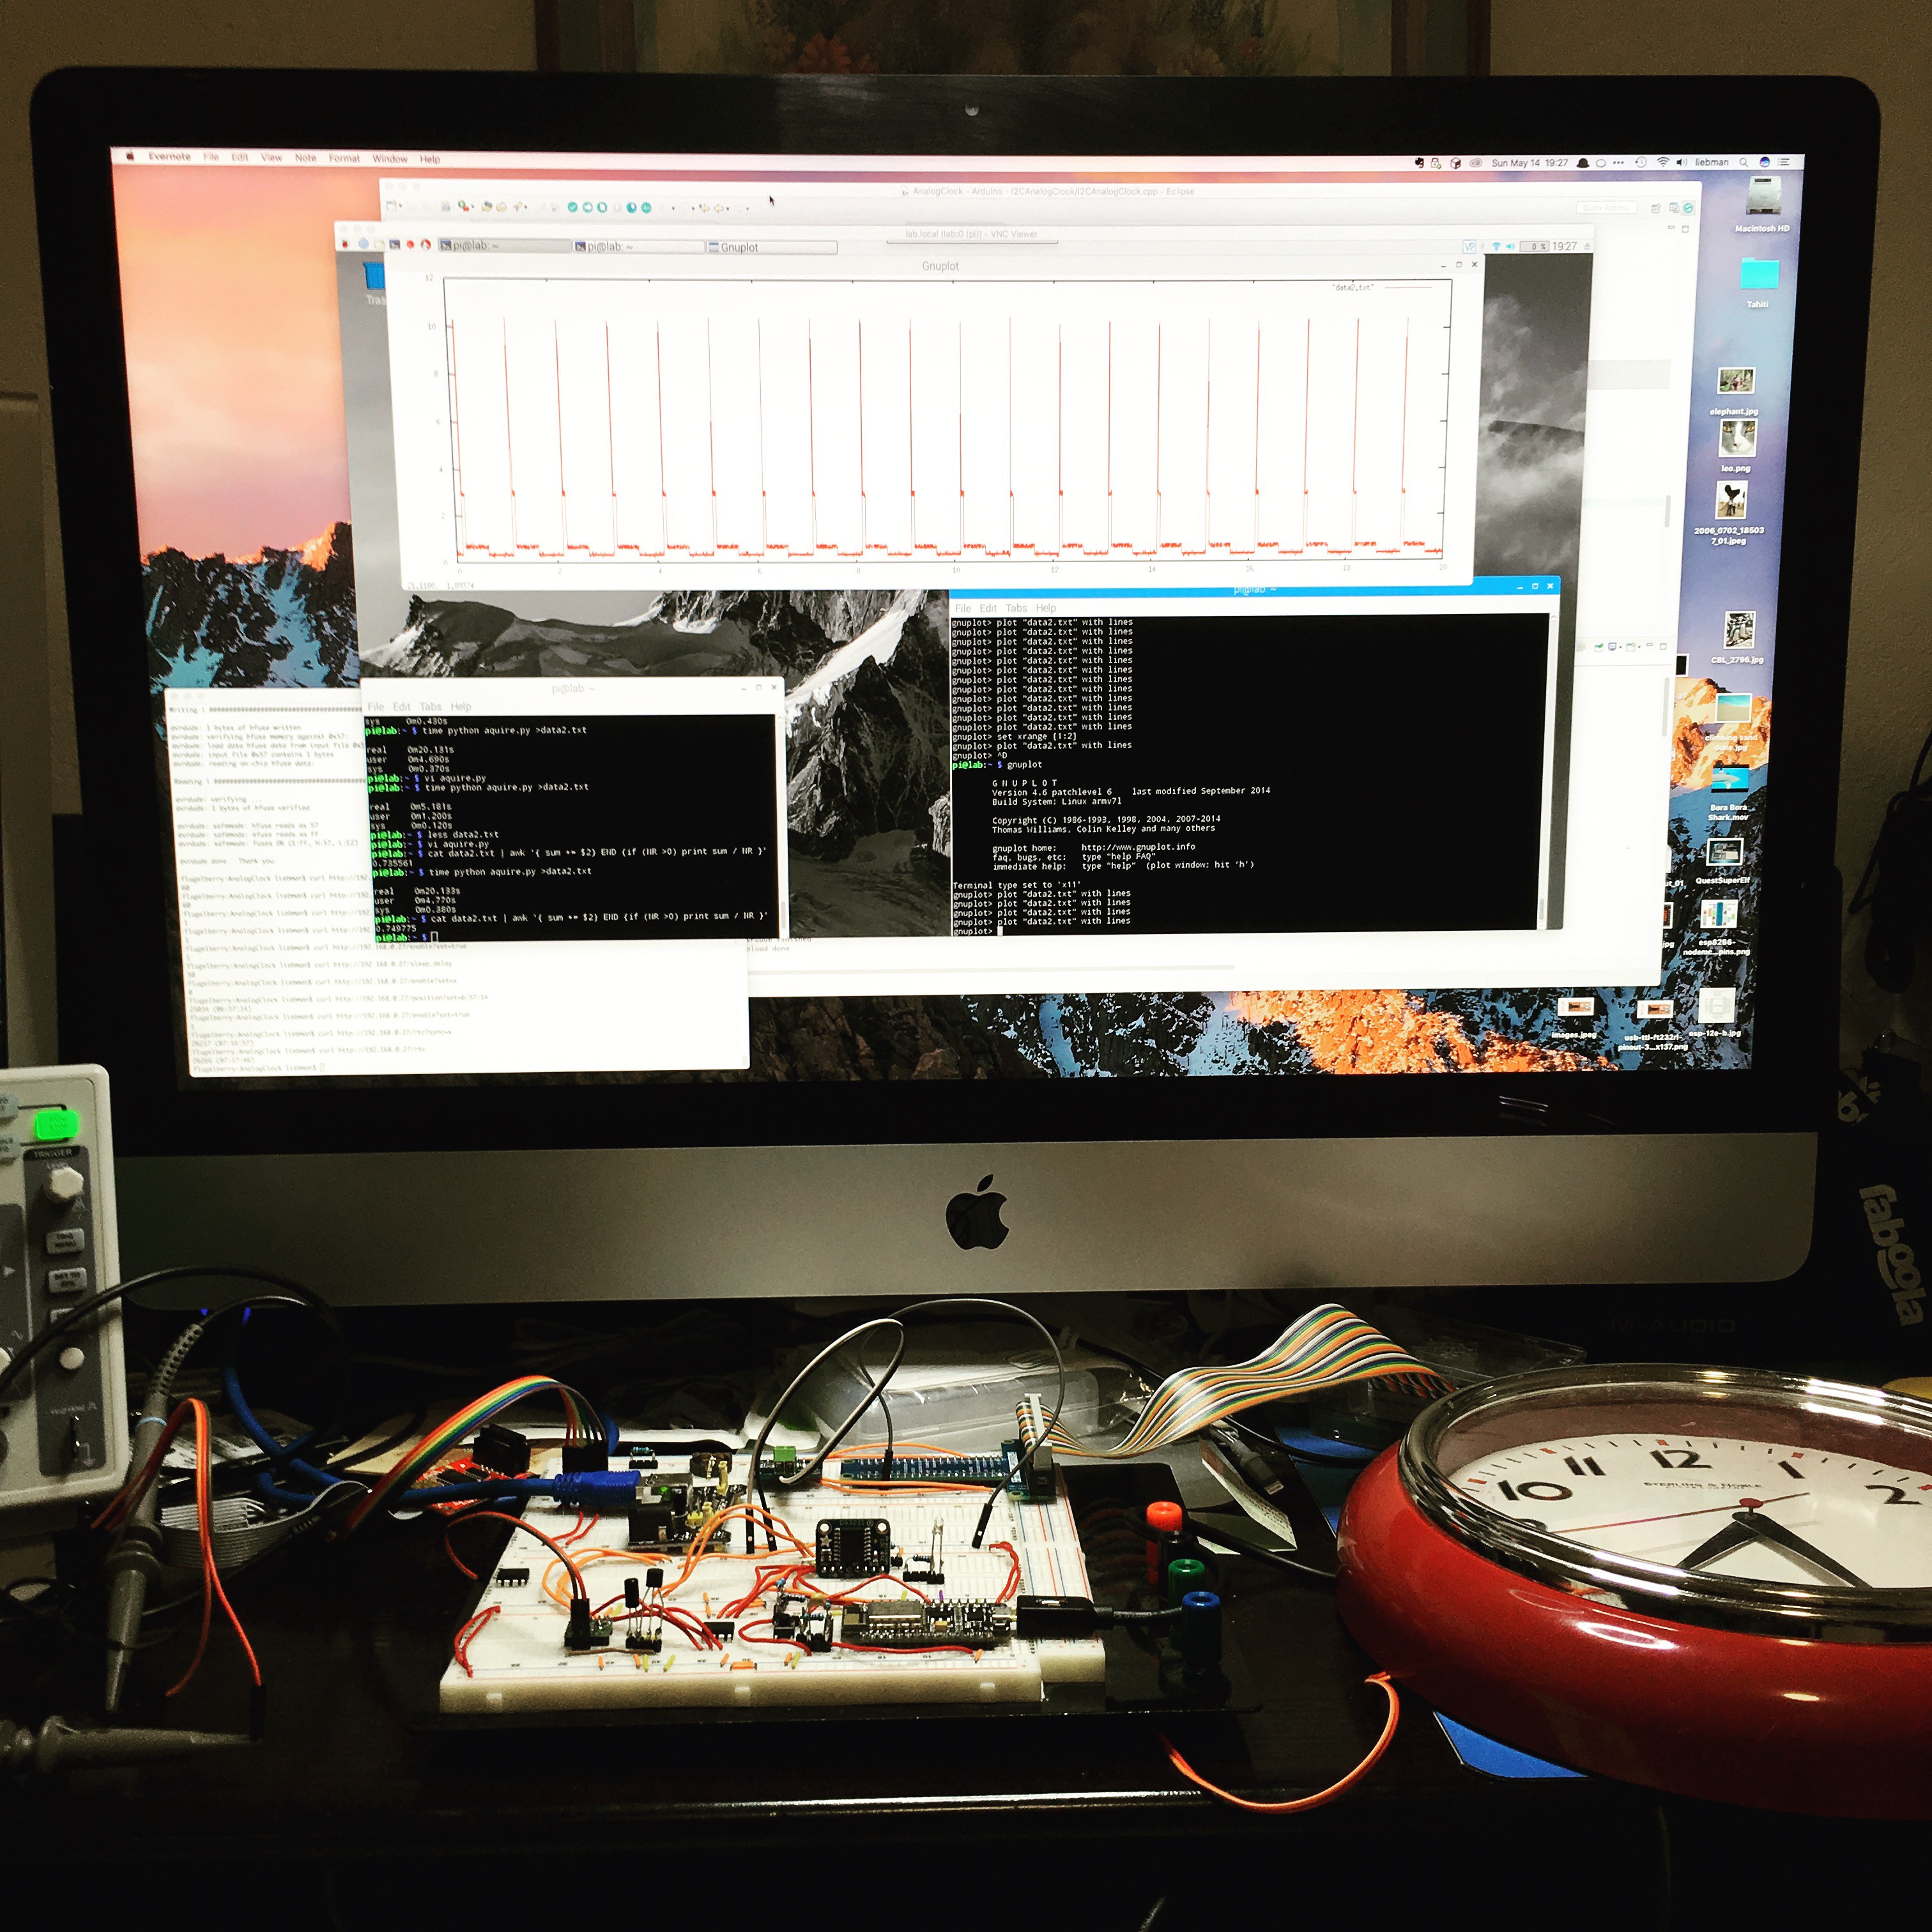Image resolution: width=1932 pixels, height=1932 pixels.
Task: Open the Help menu in the macOS menu bar
Action: click(430, 159)
